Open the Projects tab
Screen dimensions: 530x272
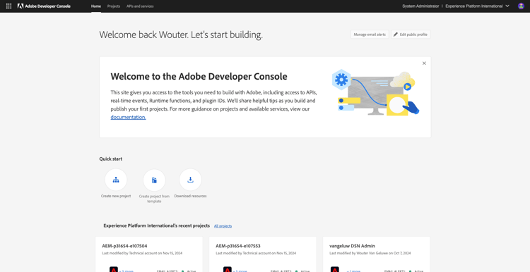(x=114, y=6)
